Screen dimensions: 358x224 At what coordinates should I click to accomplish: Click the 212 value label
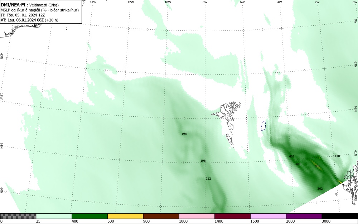click(208, 179)
